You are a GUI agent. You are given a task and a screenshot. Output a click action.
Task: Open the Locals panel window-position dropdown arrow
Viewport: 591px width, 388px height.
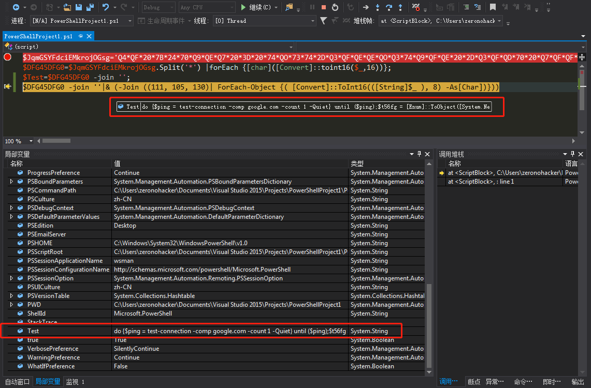coord(412,154)
